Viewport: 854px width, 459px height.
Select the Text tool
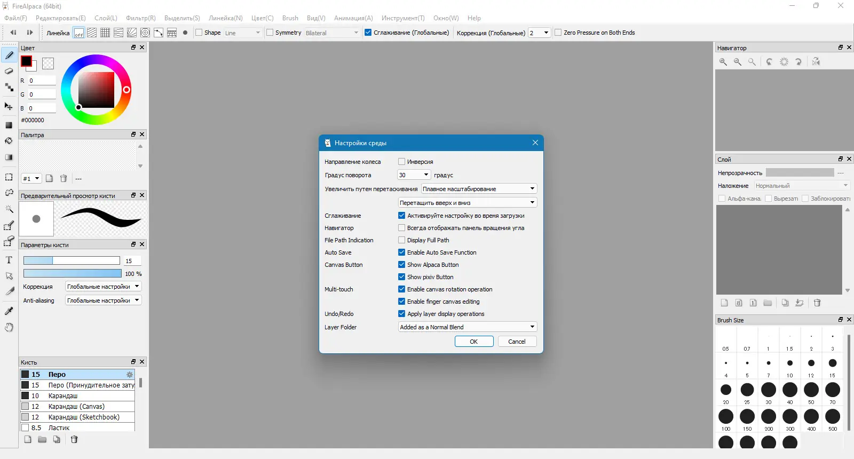9,260
